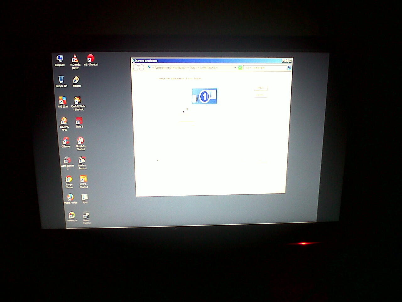Open the CCleaner shortcut
The height and width of the screenshot is (302, 402).
tap(66, 143)
